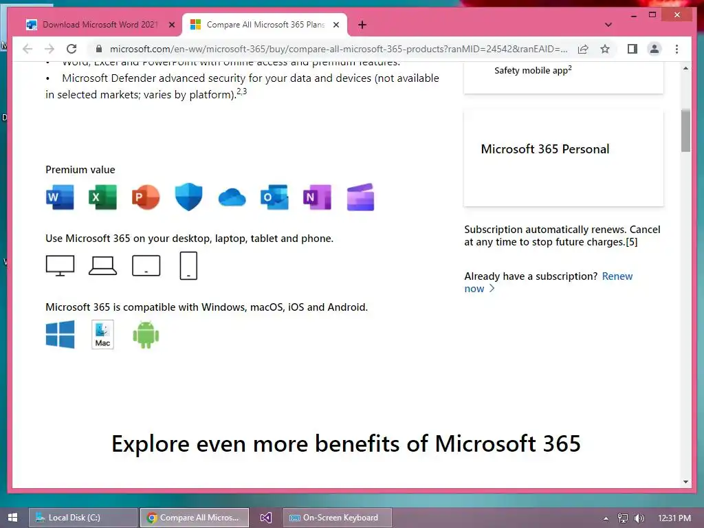Viewport: 704px width, 528px height.
Task: Go back using the browser back arrow
Action: click(27, 49)
